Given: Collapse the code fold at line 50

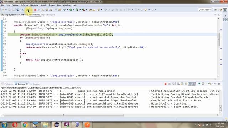Looking at the screenshot, I should (x=7, y=76).
